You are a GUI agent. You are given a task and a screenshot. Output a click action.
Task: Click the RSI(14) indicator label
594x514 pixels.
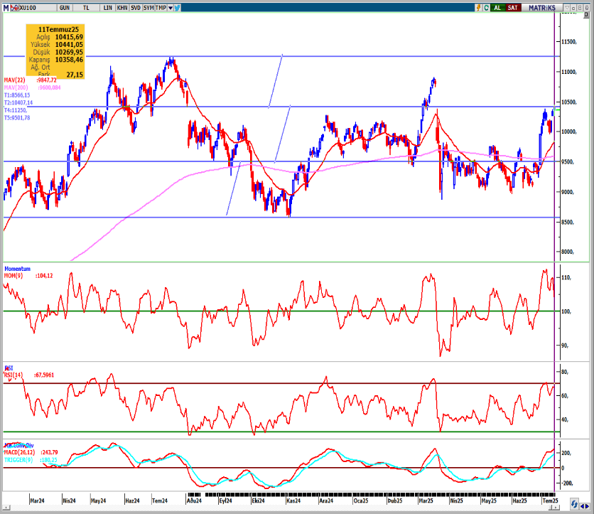(x=13, y=375)
